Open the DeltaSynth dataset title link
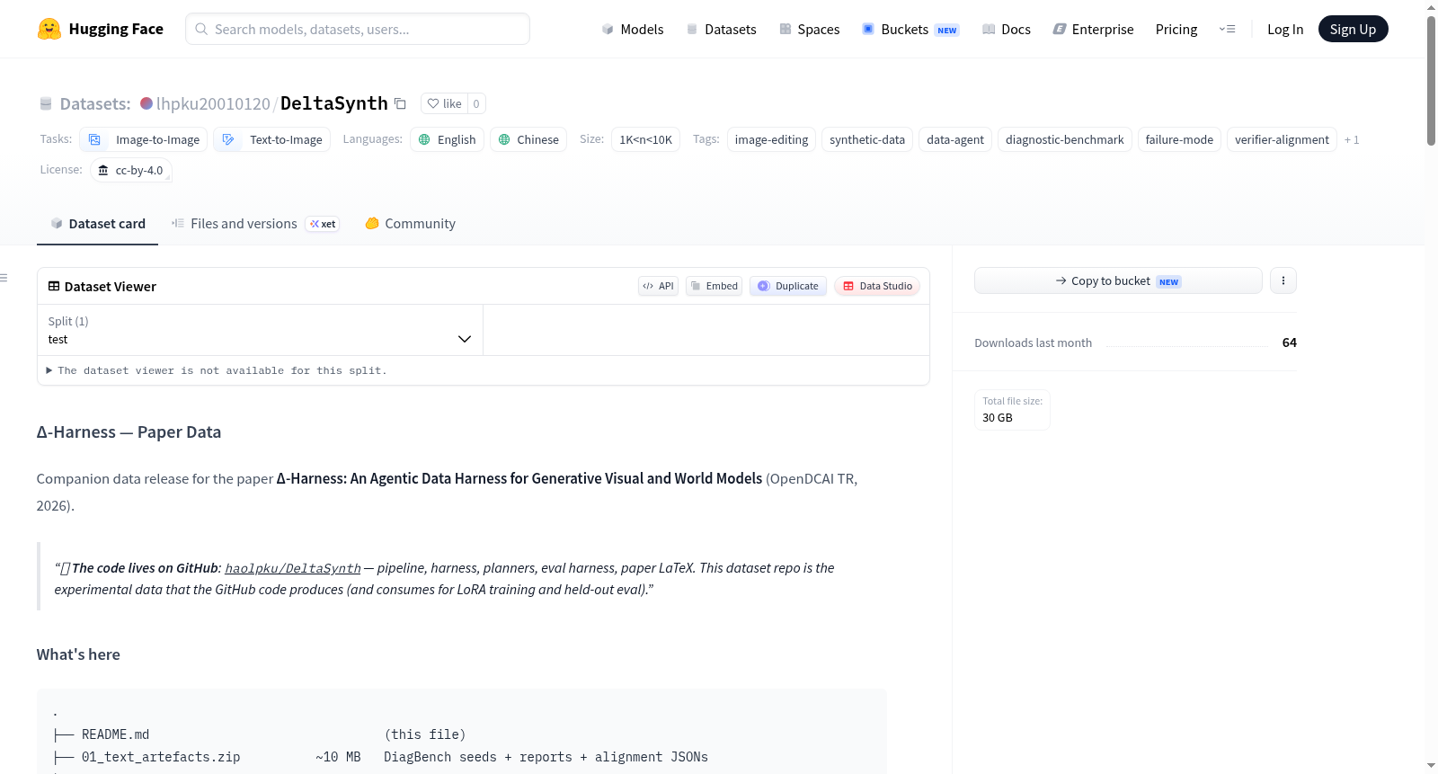1438x774 pixels. click(334, 103)
